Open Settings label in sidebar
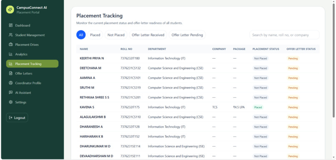Image resolution: width=336 pixels, height=160 pixels. coord(20,102)
